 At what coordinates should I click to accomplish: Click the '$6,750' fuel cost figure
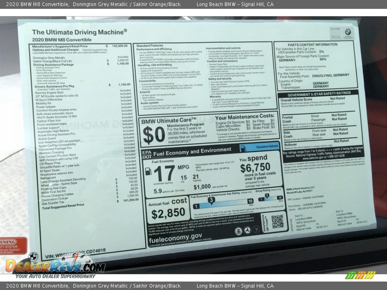(255, 168)
